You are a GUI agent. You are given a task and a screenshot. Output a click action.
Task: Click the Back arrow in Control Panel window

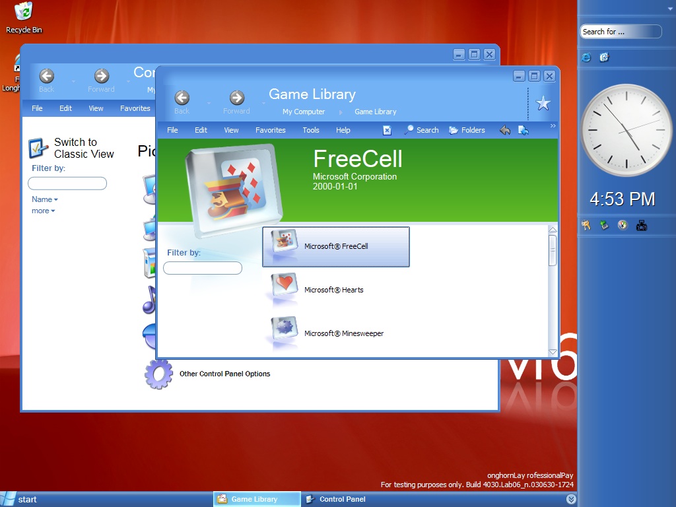[47, 76]
